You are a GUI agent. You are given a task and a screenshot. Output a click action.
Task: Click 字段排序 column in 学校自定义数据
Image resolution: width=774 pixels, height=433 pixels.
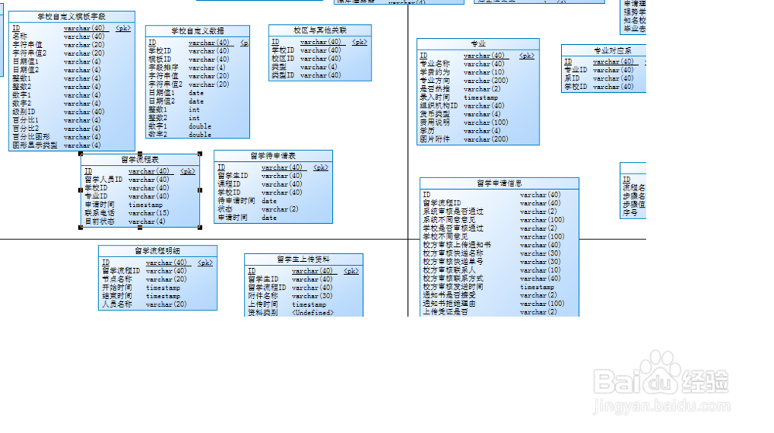click(163, 67)
